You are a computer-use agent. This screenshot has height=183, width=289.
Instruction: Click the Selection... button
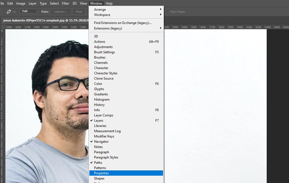pyautogui.click(x=61, y=12)
